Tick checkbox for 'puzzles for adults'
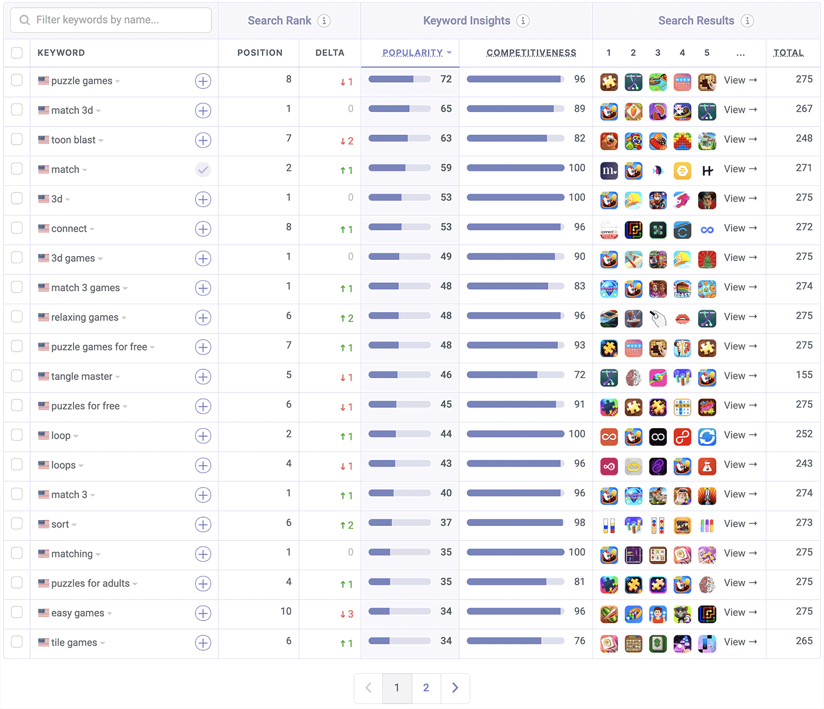The height and width of the screenshot is (709, 824). point(17,583)
